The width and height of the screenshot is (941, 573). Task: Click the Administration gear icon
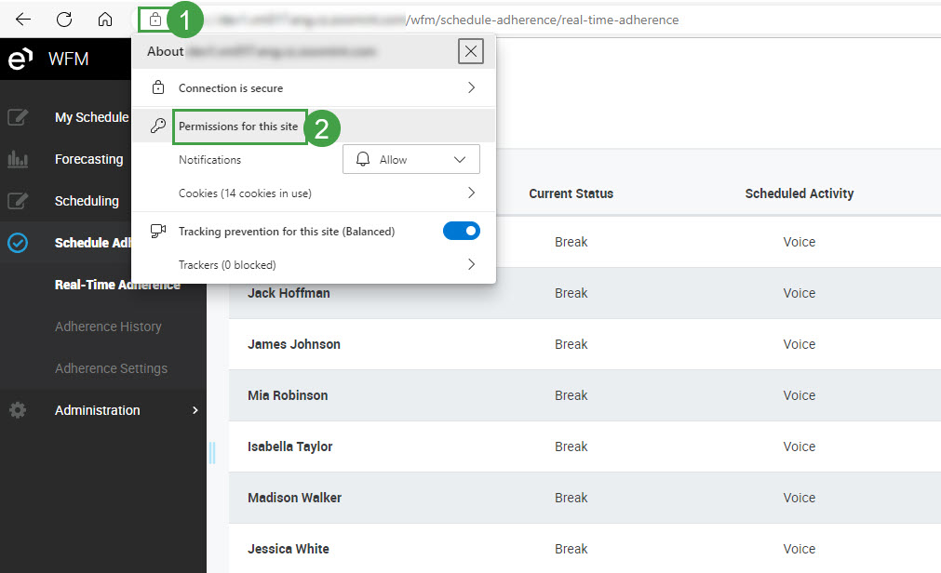pos(18,410)
